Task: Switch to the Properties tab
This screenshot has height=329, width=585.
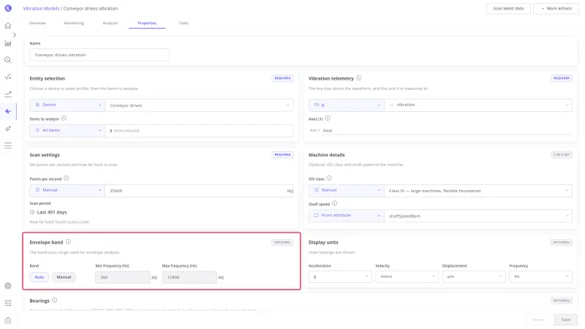Action: (147, 23)
